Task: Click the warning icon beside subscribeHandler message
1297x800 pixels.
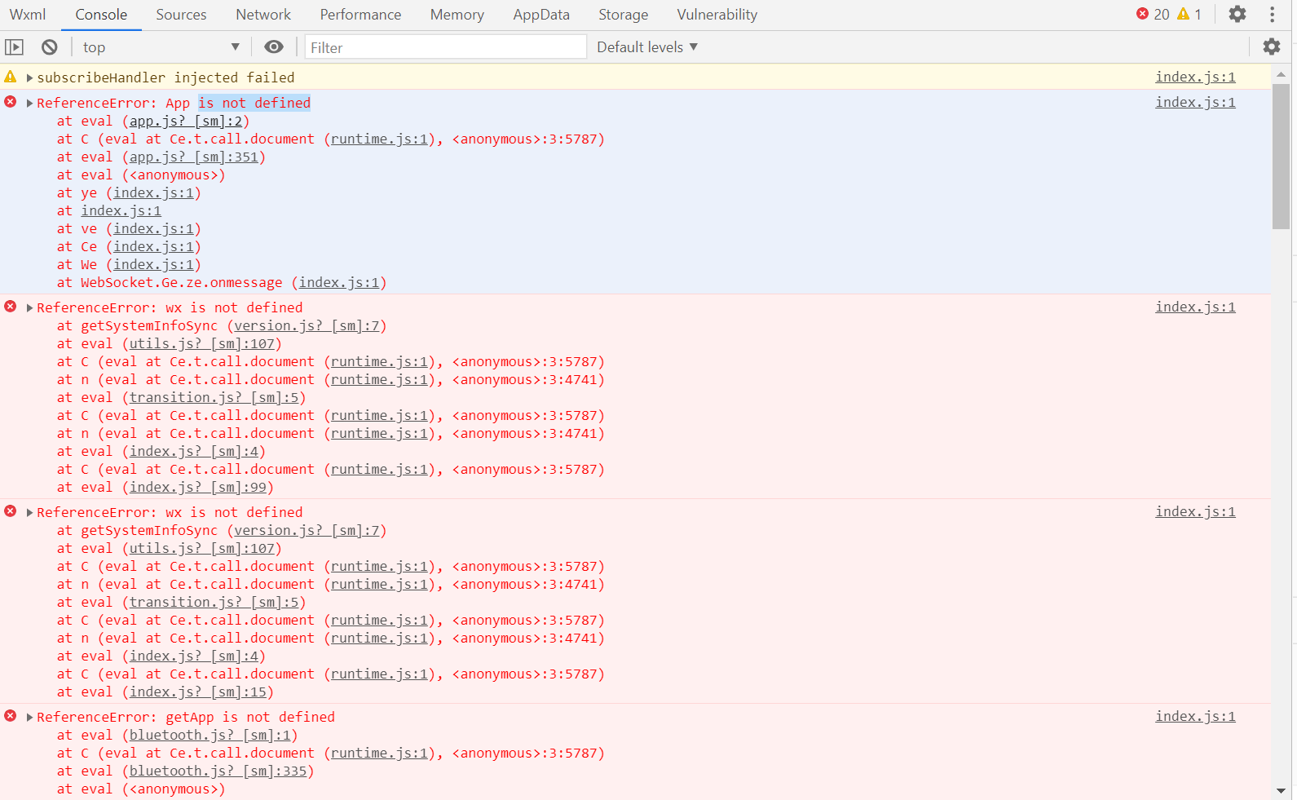Action: (x=11, y=77)
